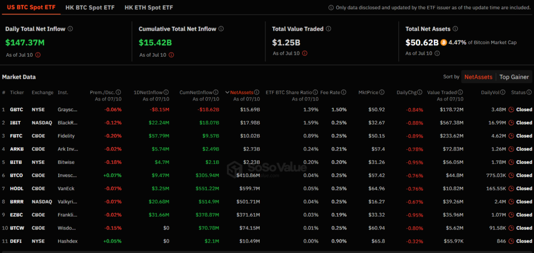
Task: Click the info icon before the data disclosure note
Action: [331, 7]
